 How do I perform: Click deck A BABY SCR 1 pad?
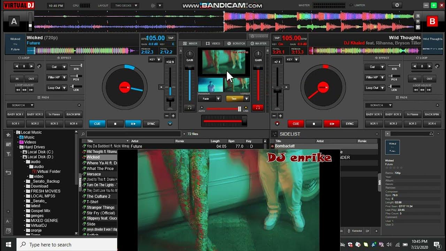tap(16, 114)
